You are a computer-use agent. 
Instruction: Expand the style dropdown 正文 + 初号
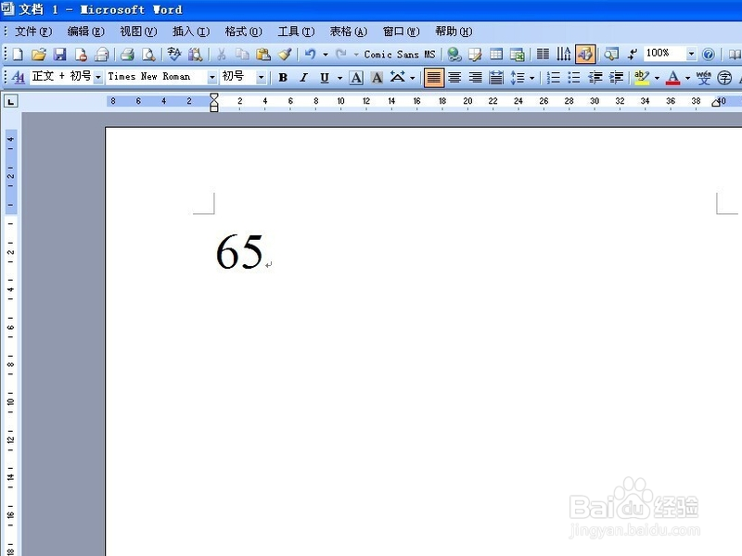(98, 77)
